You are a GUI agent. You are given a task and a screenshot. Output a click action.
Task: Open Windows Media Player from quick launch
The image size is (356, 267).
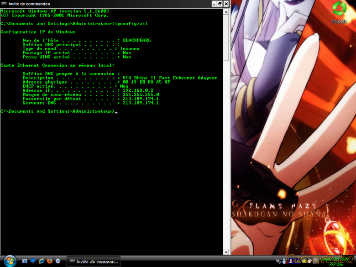coord(58,261)
